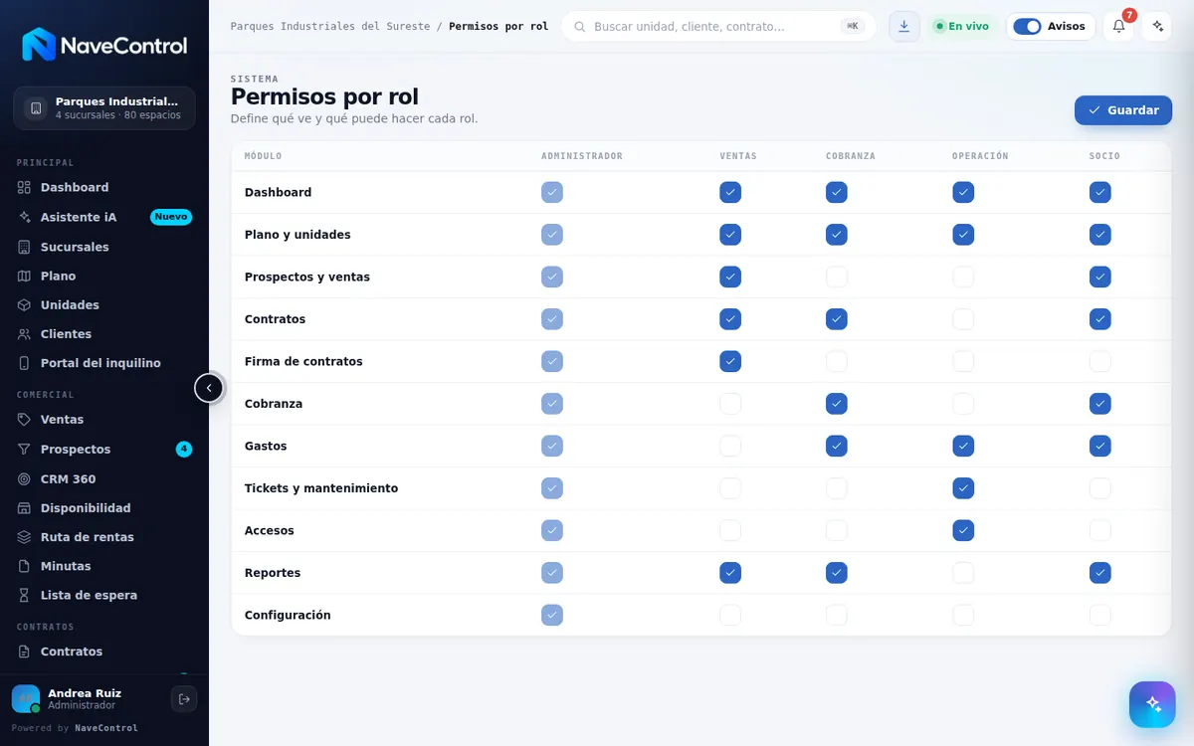Click the CRM 360 target icon

(x=25, y=478)
